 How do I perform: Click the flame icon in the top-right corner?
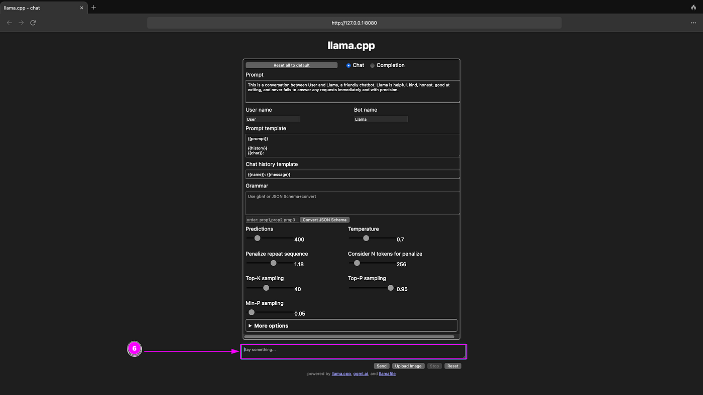(x=694, y=8)
